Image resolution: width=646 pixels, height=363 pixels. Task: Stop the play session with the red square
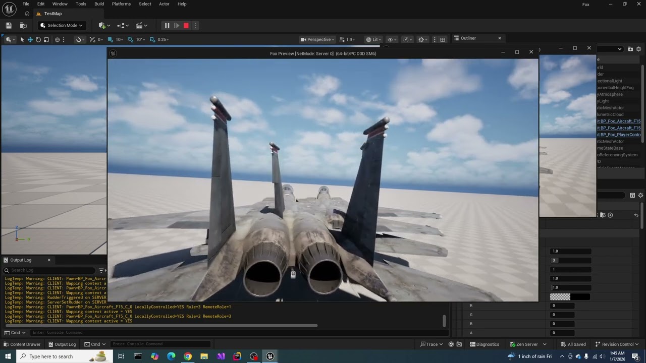coord(186,25)
